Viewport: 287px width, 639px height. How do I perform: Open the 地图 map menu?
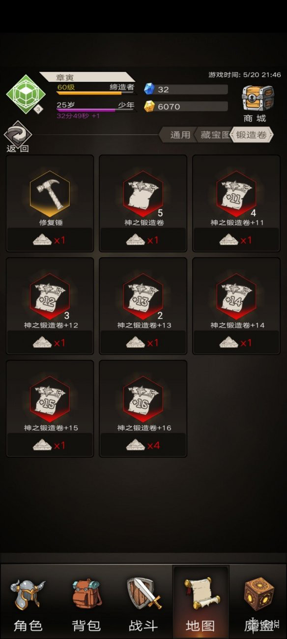201,605
